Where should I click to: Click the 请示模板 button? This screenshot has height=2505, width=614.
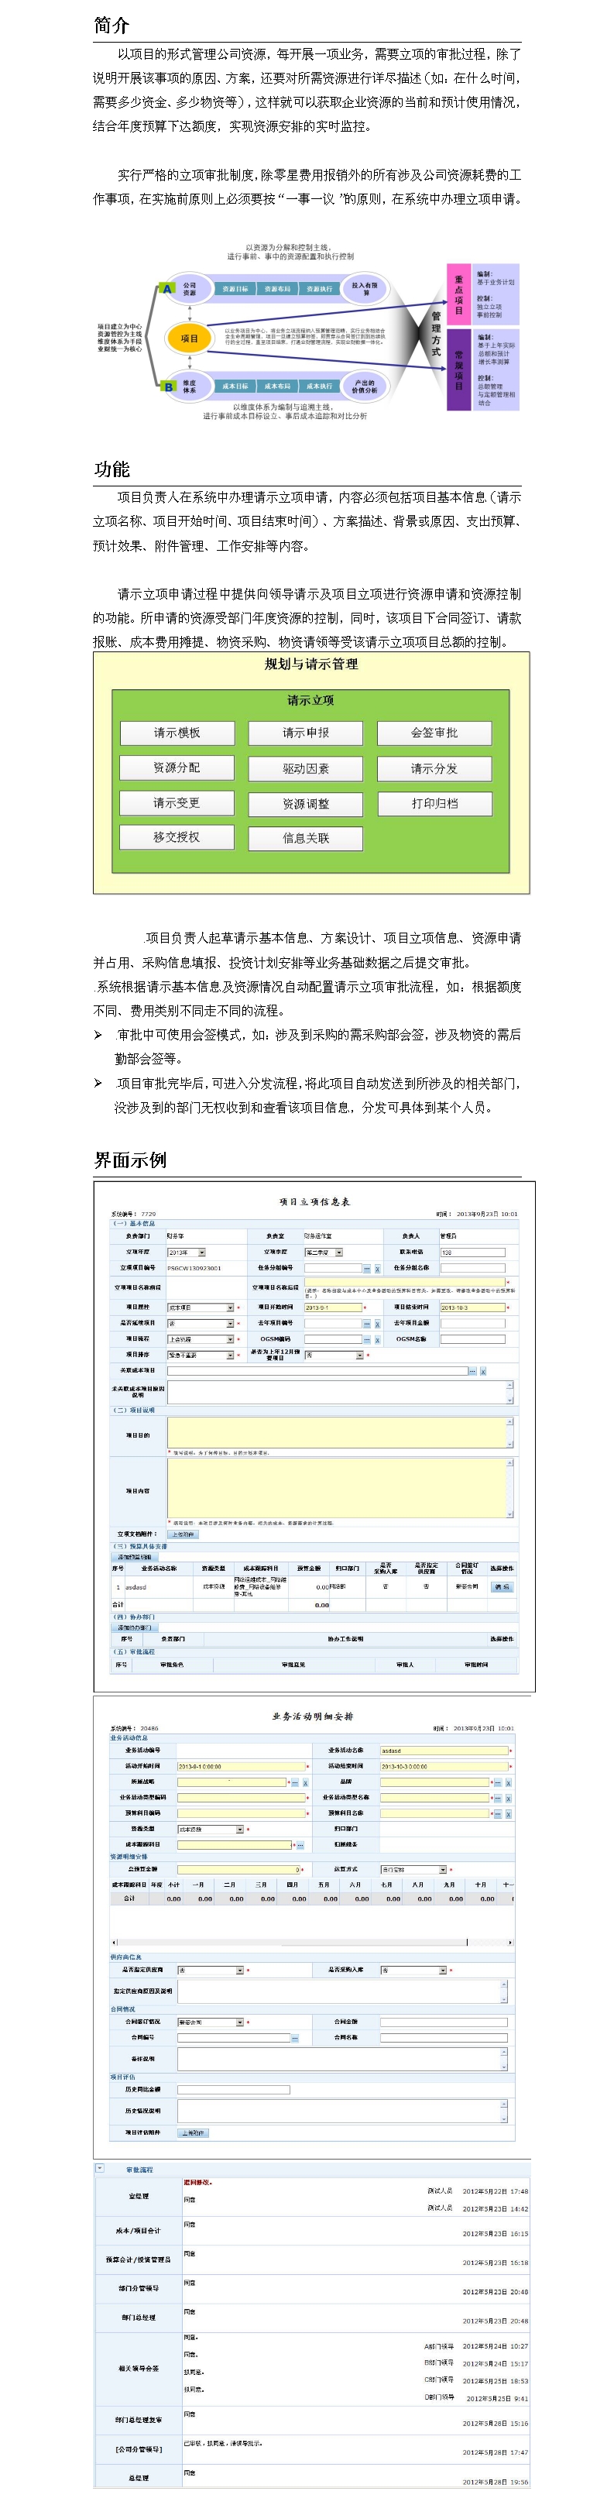coord(177,732)
